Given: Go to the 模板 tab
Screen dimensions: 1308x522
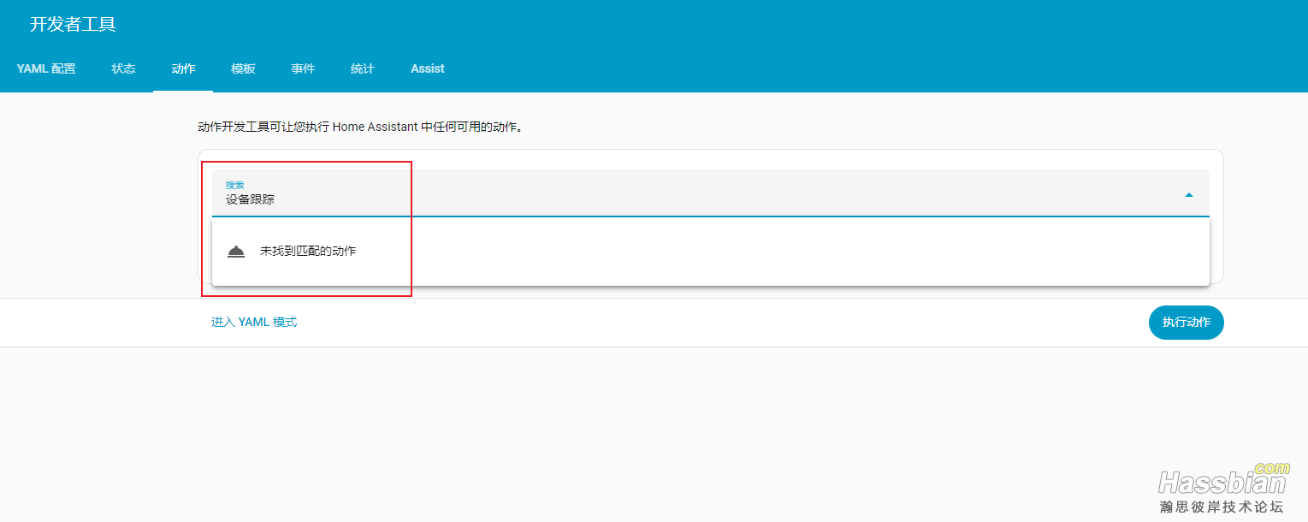Looking at the screenshot, I should [x=243, y=68].
